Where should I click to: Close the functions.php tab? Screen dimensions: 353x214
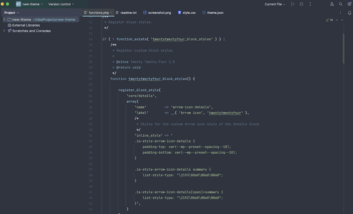tap(112, 12)
